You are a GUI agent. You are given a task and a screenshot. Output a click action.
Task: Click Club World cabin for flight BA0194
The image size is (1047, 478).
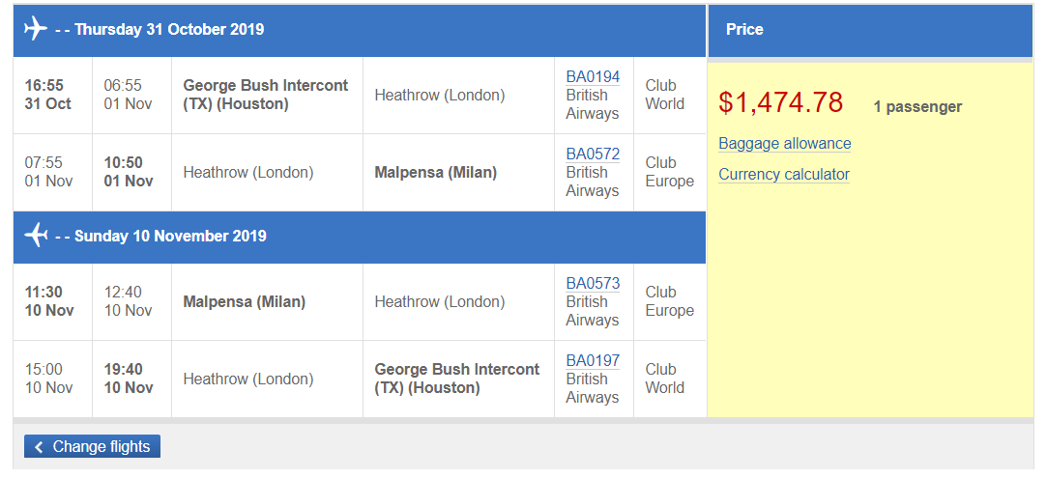tap(664, 95)
